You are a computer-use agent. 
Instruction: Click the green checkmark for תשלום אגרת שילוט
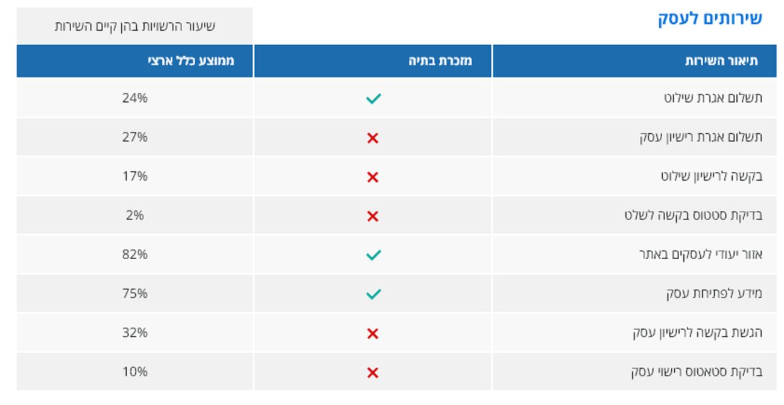[373, 98]
